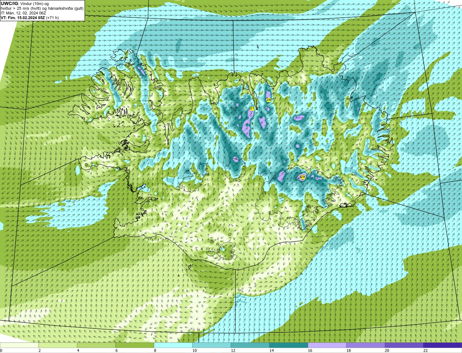The height and width of the screenshot is (353, 462).
Task: Click the scale label '16'
Action: point(310,350)
